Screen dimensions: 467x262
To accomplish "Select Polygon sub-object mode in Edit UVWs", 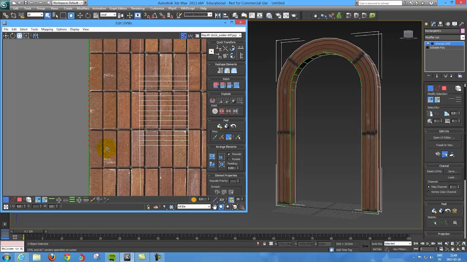I will (19, 199).
